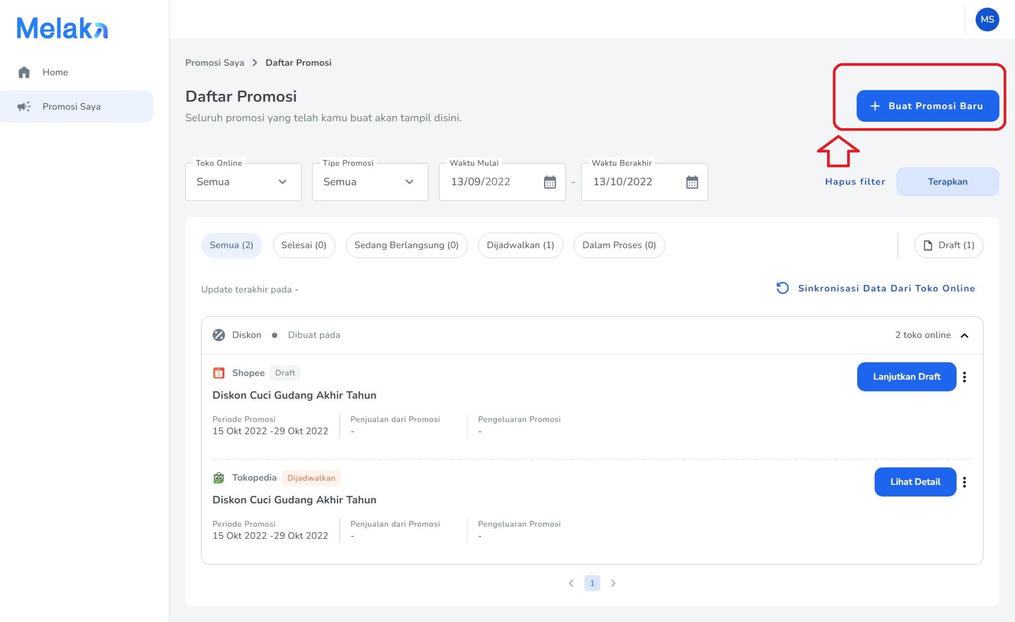Select page 1 in pagination
This screenshot has height=622, width=1015.
pyautogui.click(x=592, y=583)
